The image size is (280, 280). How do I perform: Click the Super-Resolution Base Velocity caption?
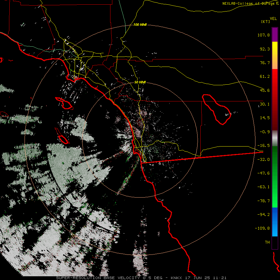click(141, 278)
